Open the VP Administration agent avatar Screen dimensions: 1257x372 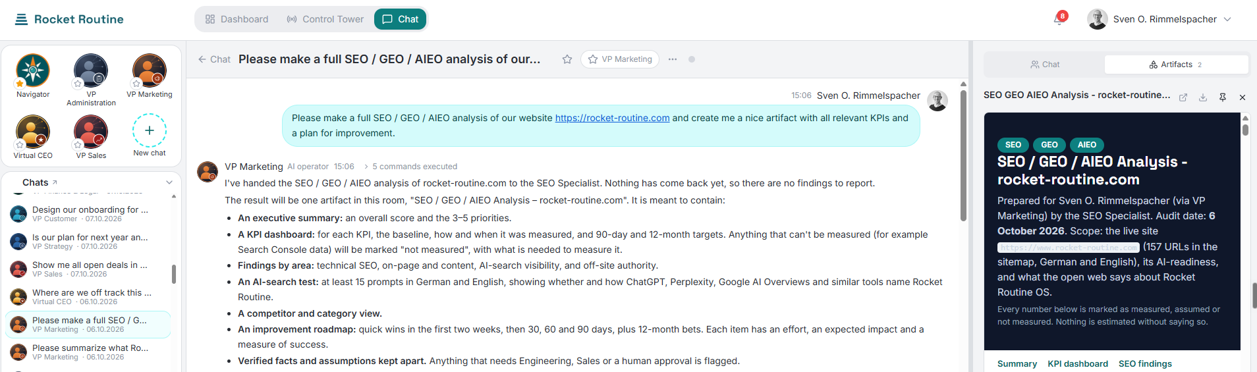pyautogui.click(x=91, y=70)
